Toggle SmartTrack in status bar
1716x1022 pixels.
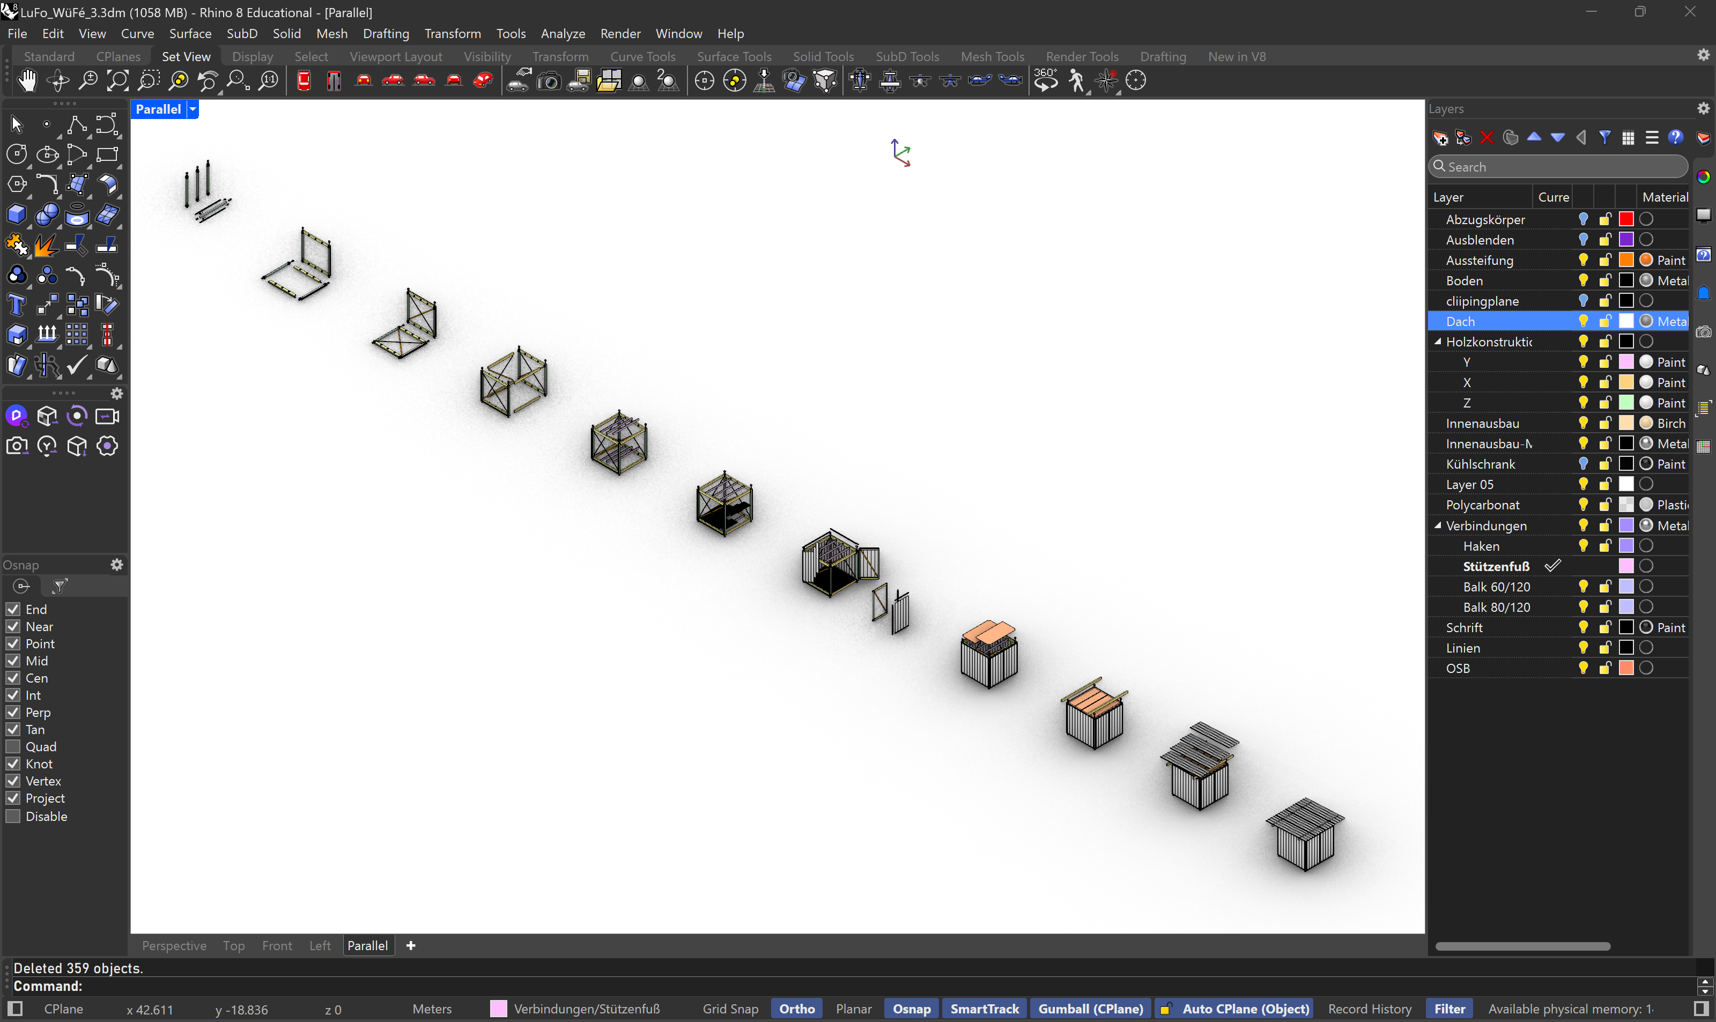tap(984, 1009)
